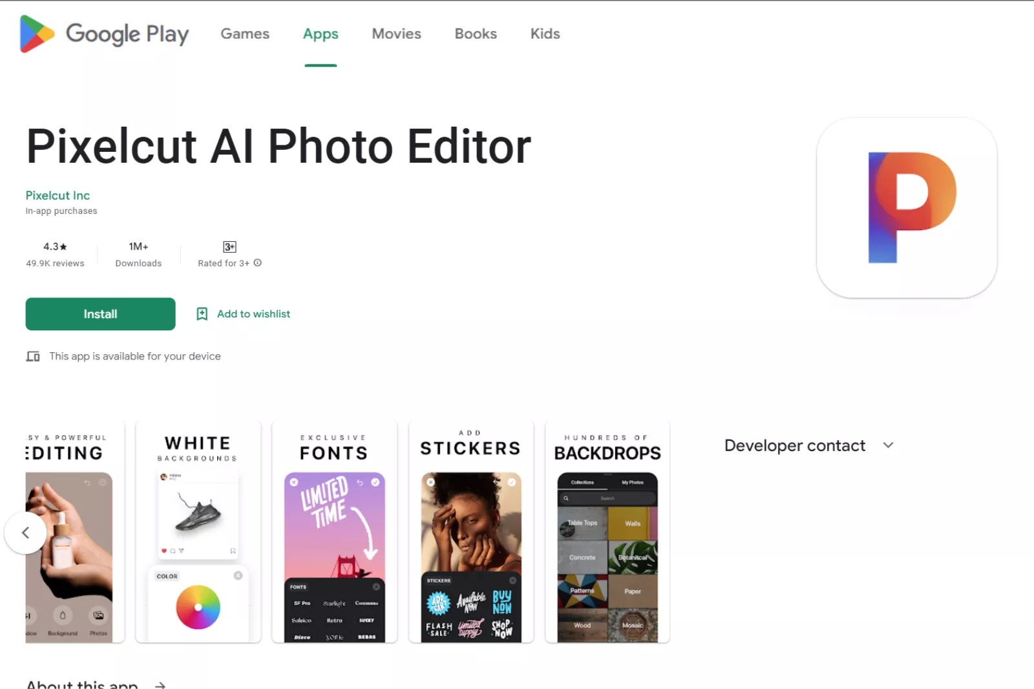Open the Pixelcut Inc developer page

click(58, 195)
